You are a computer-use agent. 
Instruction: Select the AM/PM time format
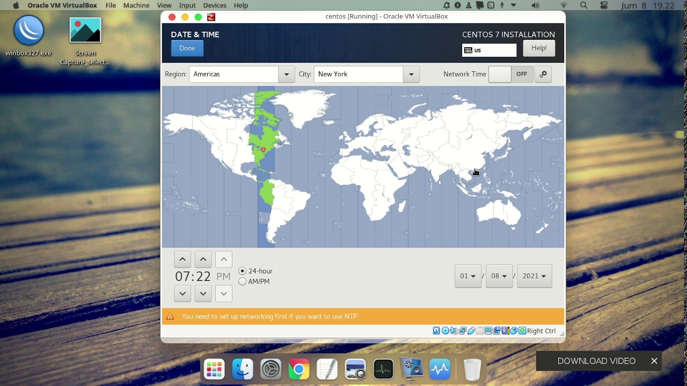(x=254, y=281)
